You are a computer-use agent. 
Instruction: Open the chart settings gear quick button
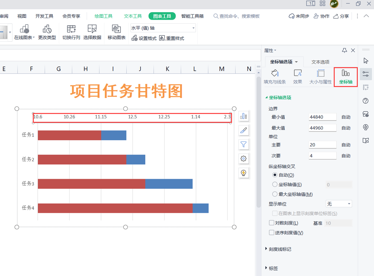tap(244, 159)
